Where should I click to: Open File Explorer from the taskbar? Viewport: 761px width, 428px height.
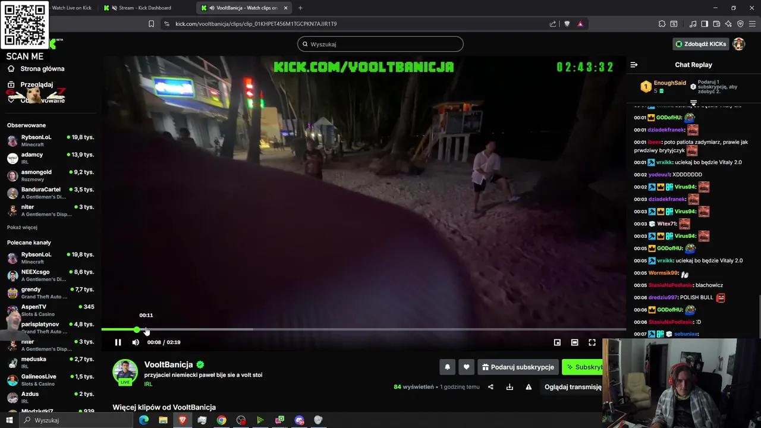pos(163,420)
